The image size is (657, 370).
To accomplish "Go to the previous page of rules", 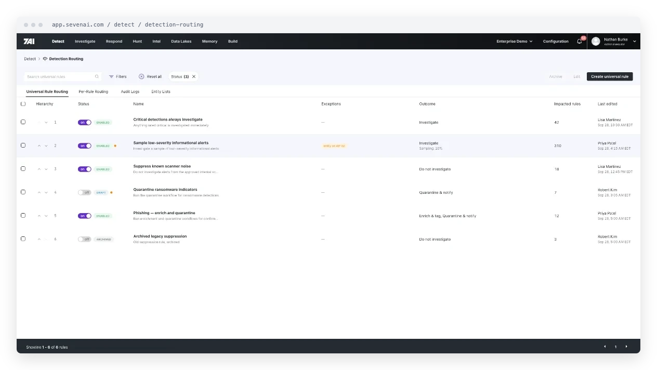I will [605, 347].
